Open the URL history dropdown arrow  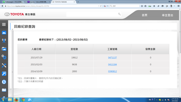[x=99, y=6]
